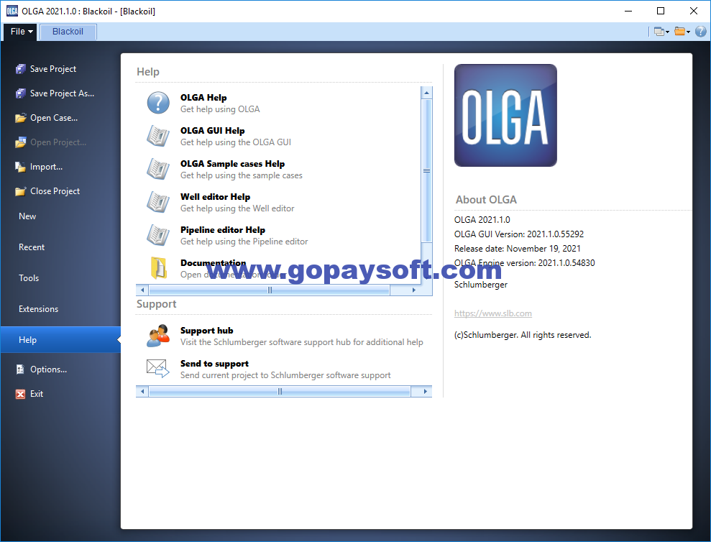Open OLGA Help entry text

click(x=221, y=104)
